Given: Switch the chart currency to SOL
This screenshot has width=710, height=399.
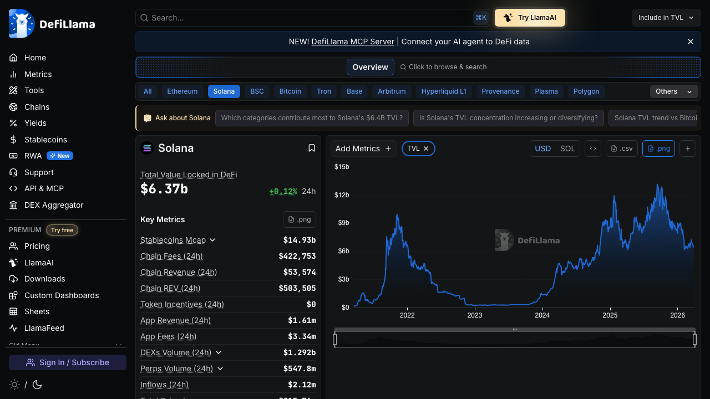Looking at the screenshot, I should [x=567, y=149].
